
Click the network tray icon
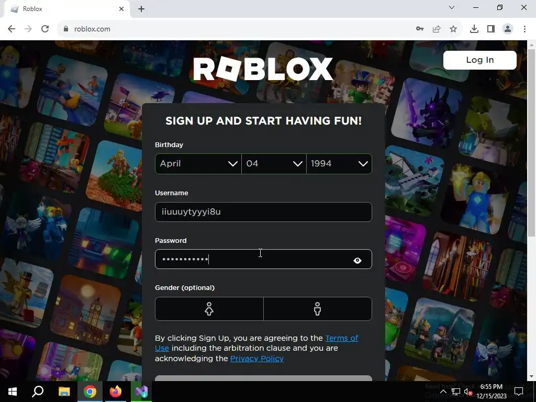(456, 392)
